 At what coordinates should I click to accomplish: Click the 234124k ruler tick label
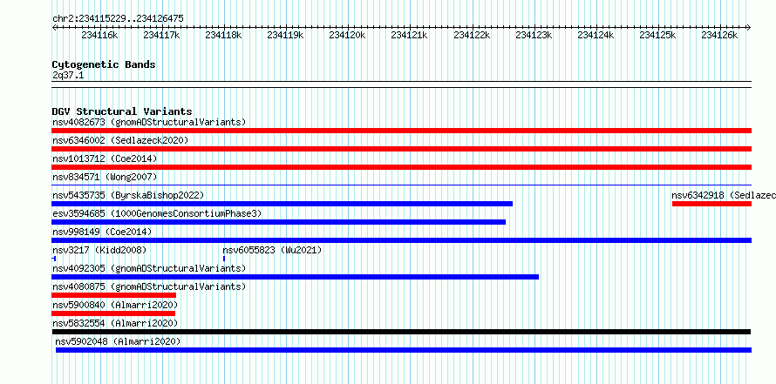pos(596,35)
